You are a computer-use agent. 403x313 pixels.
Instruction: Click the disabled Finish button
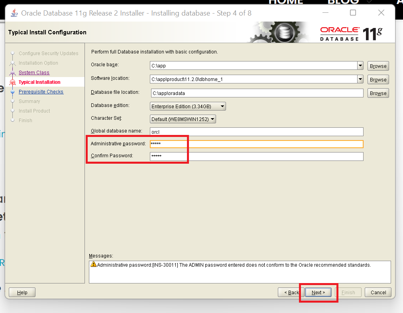(348, 292)
